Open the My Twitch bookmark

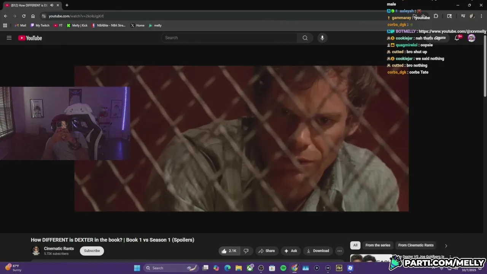40,25
